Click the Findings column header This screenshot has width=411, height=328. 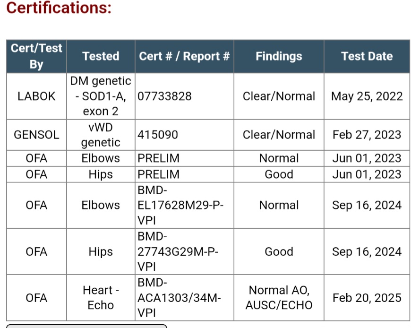pyautogui.click(x=279, y=56)
